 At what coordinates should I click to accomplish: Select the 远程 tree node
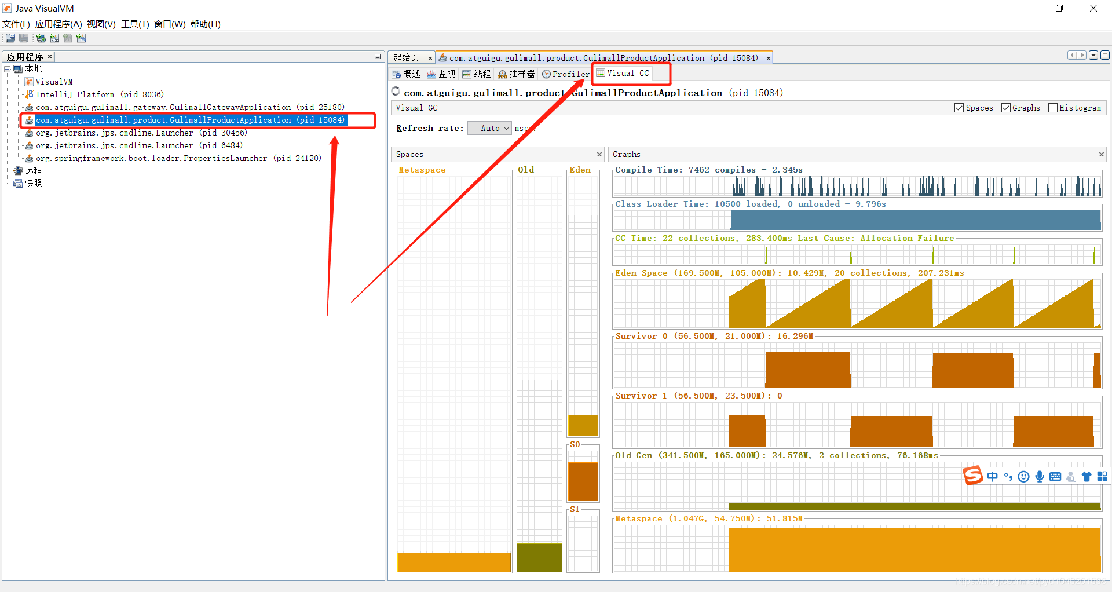[33, 171]
